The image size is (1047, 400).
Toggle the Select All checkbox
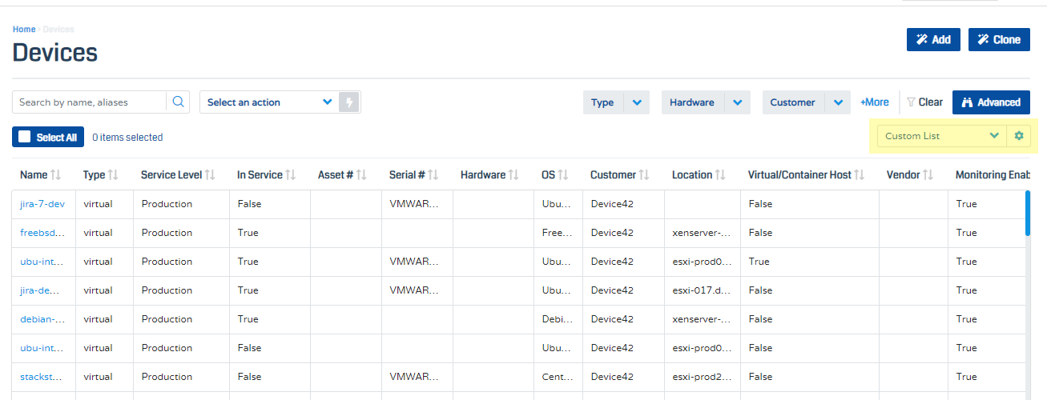pyautogui.click(x=25, y=137)
